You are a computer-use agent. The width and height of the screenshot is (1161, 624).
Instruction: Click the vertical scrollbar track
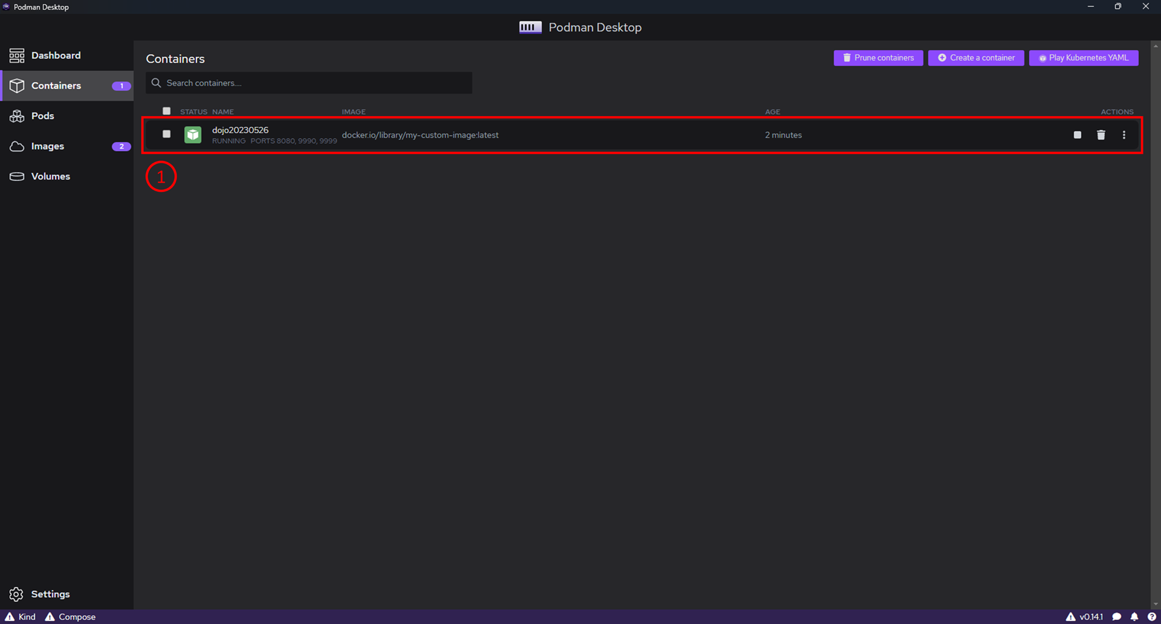point(1156,325)
